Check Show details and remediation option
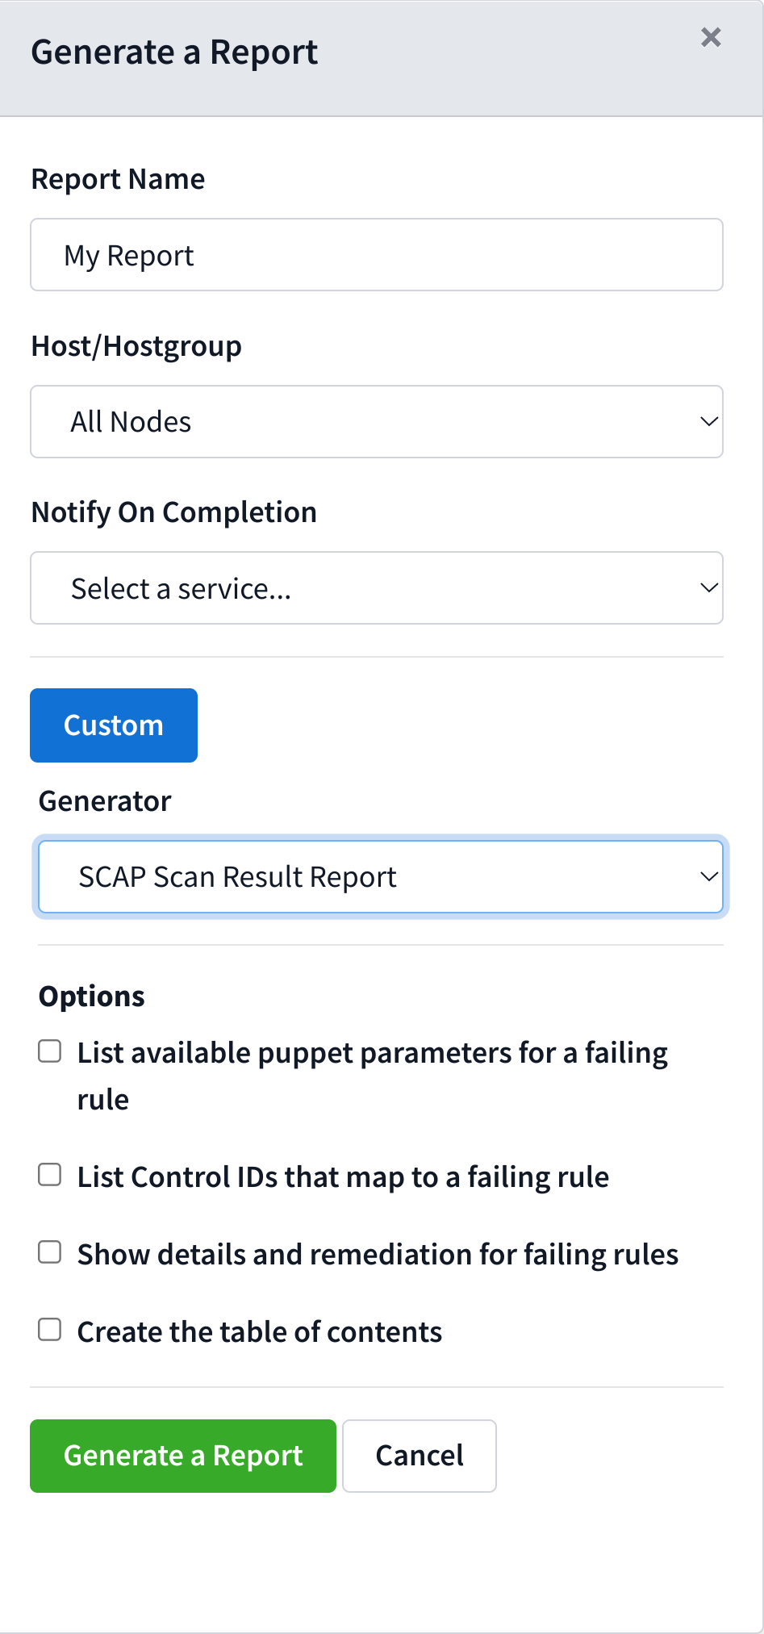764x1634 pixels. (x=50, y=1252)
